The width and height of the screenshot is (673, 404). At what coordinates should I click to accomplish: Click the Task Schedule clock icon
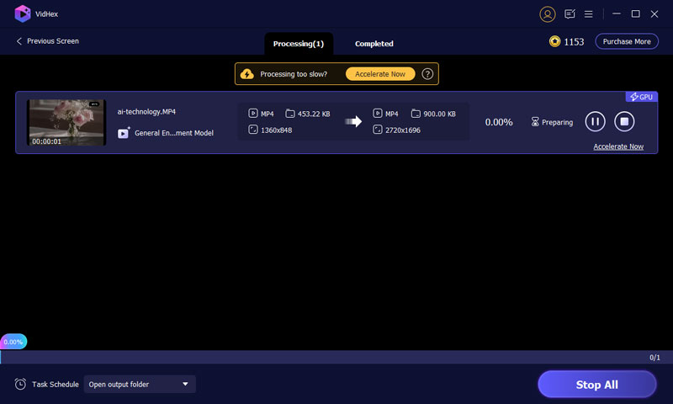pyautogui.click(x=20, y=385)
